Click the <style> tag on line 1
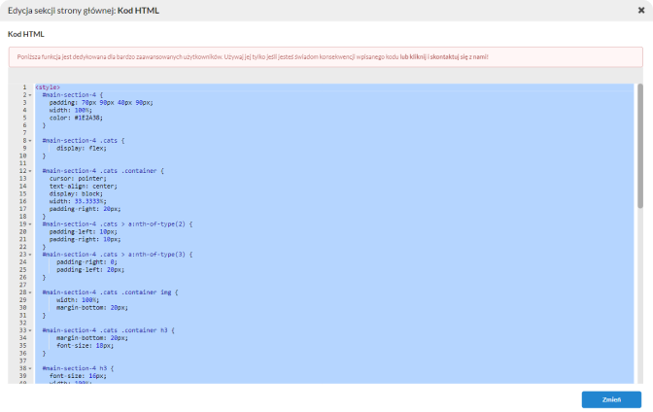This screenshot has height=412, width=653. [48, 87]
